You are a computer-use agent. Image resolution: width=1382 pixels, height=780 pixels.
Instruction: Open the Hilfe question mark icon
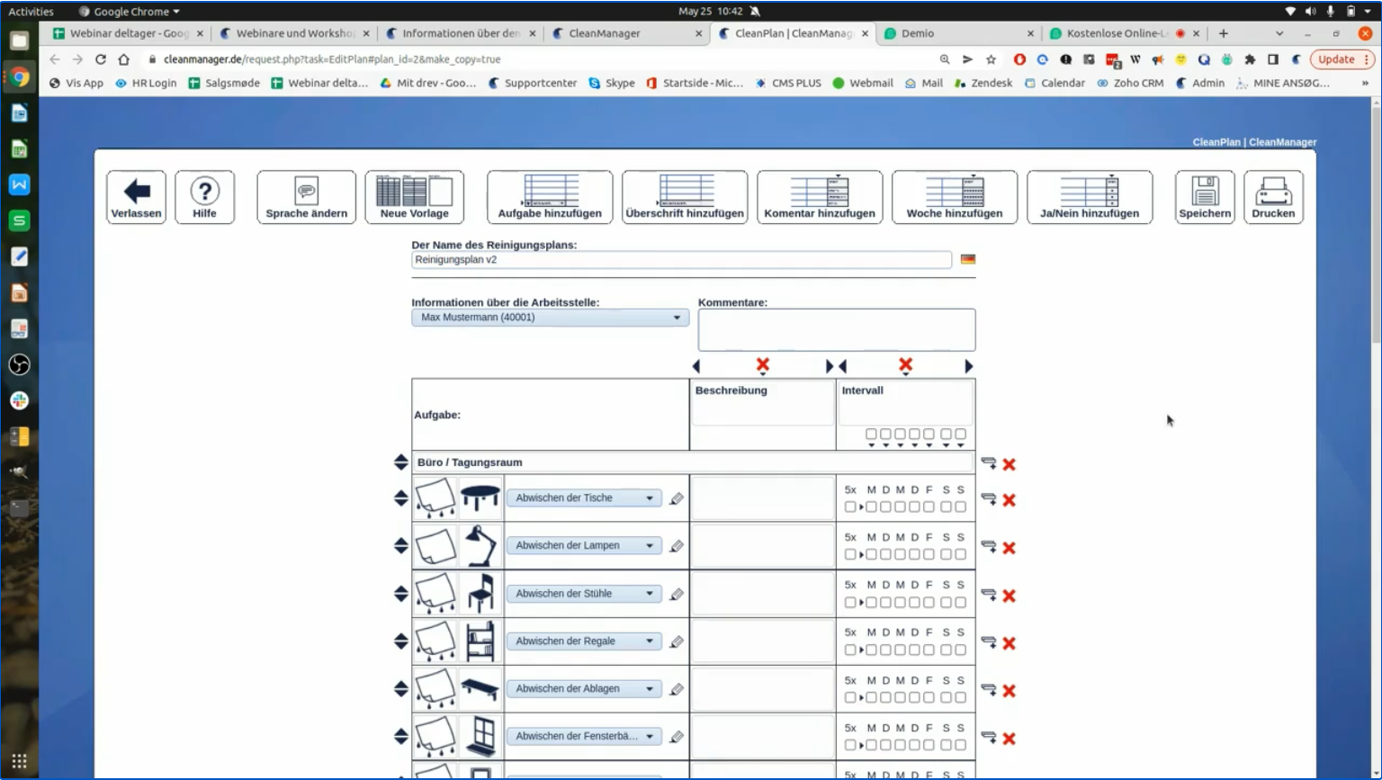click(205, 190)
